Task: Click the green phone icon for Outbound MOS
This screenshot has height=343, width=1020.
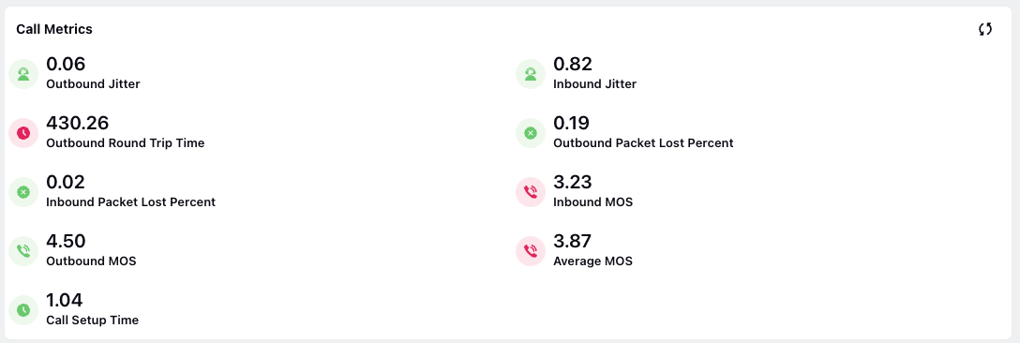Action: (23, 251)
